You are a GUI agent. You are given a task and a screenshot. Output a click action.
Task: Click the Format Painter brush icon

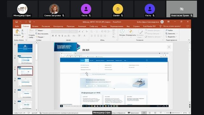23,37
